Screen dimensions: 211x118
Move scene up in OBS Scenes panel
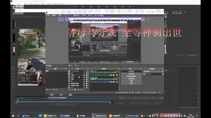coord(53,89)
